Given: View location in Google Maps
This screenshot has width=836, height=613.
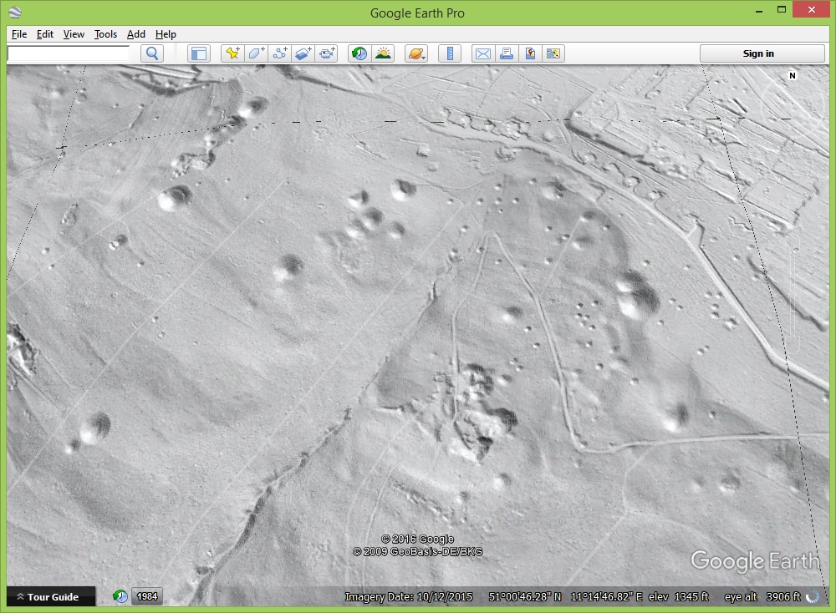Looking at the screenshot, I should (x=529, y=53).
